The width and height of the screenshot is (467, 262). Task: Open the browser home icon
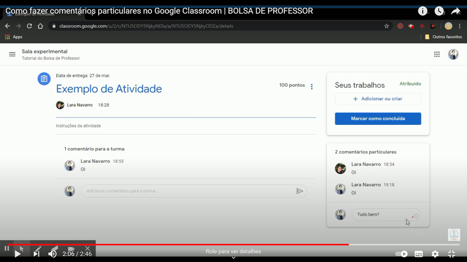(x=40, y=26)
